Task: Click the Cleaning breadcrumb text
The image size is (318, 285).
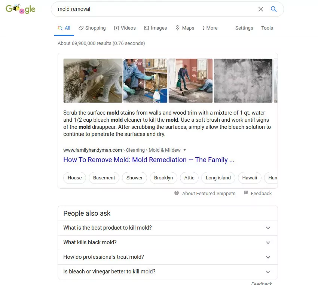Action: click(135, 150)
